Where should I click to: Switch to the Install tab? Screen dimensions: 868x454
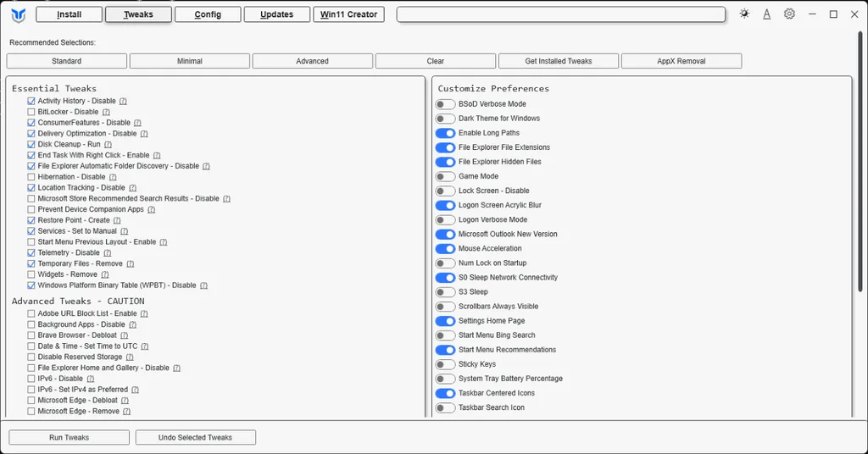tap(70, 14)
